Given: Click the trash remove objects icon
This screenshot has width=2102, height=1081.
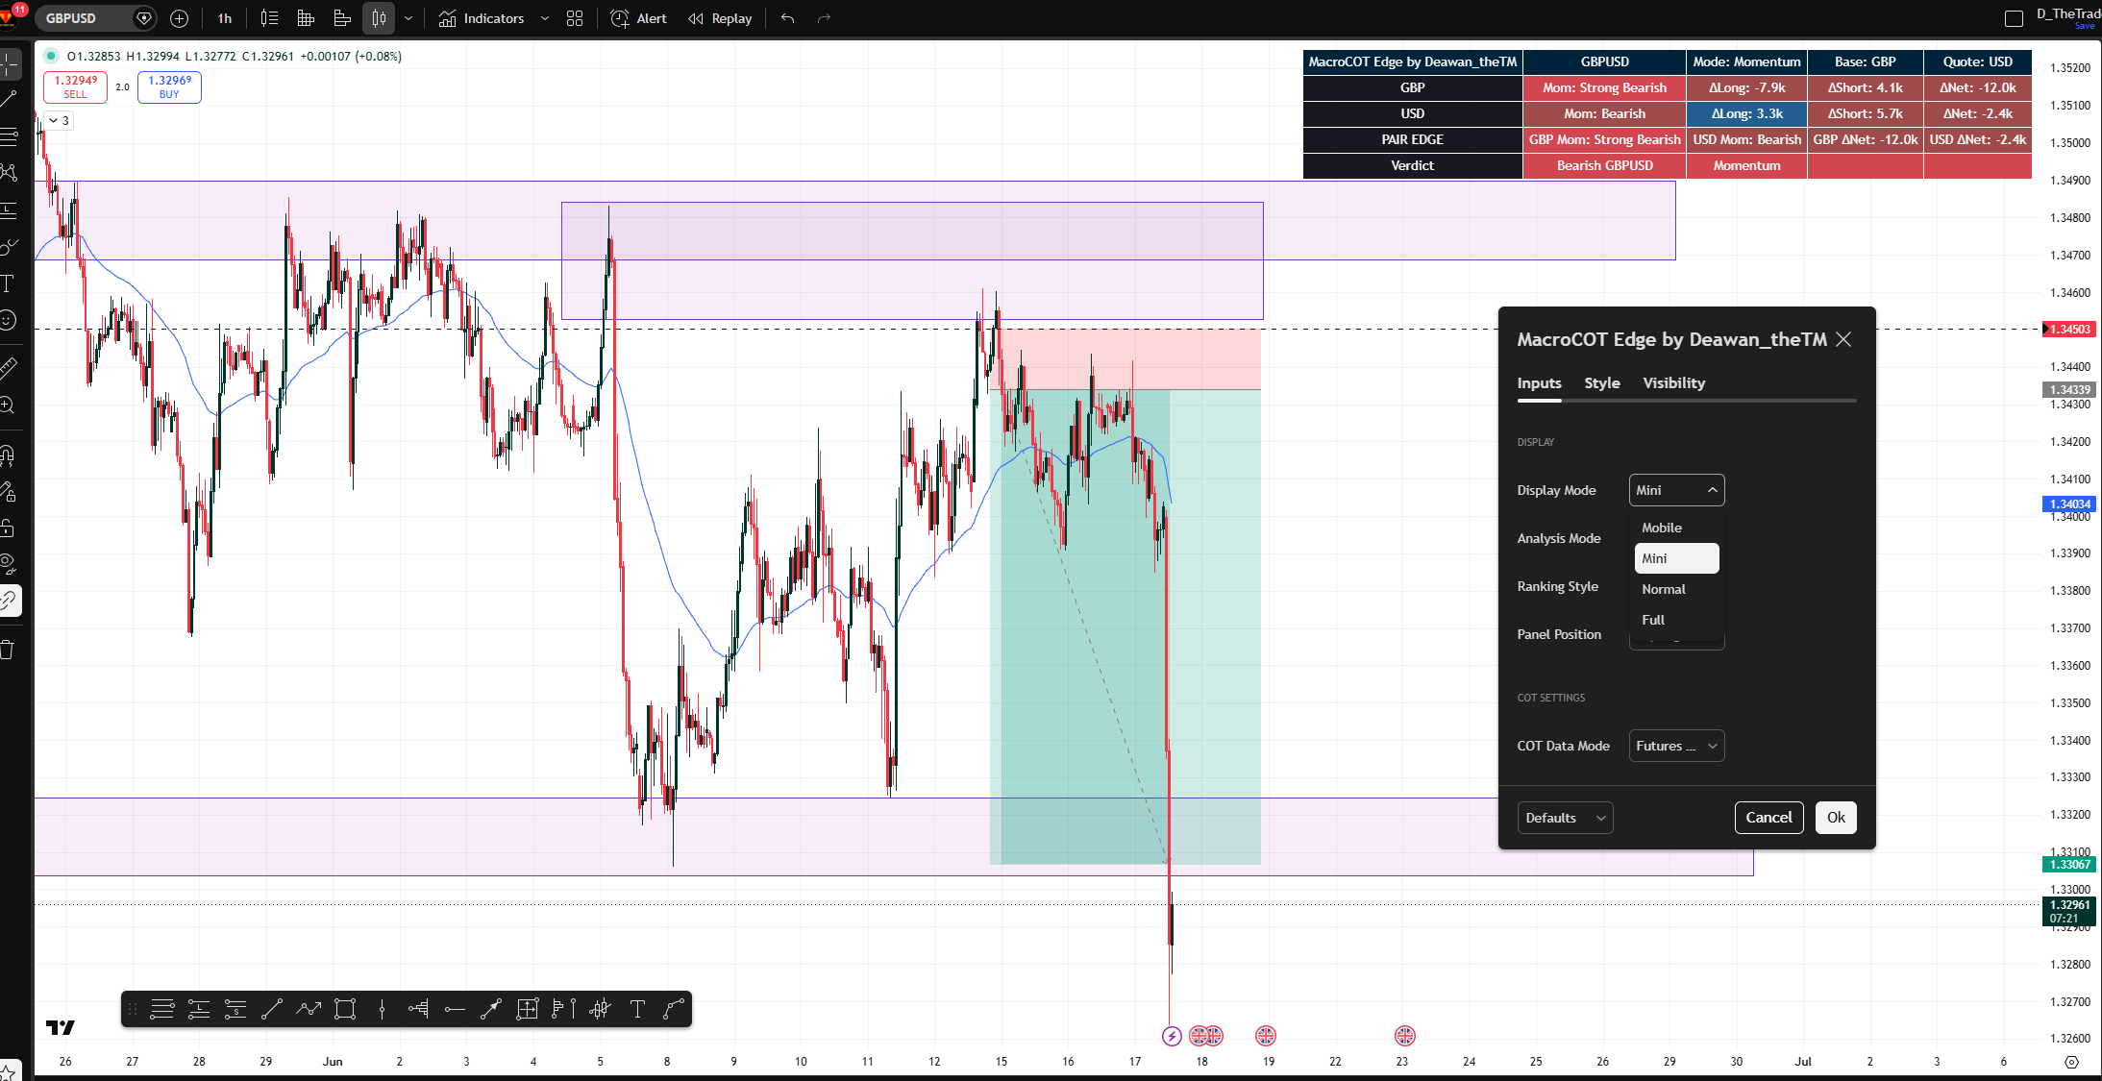Looking at the screenshot, I should 8,650.
